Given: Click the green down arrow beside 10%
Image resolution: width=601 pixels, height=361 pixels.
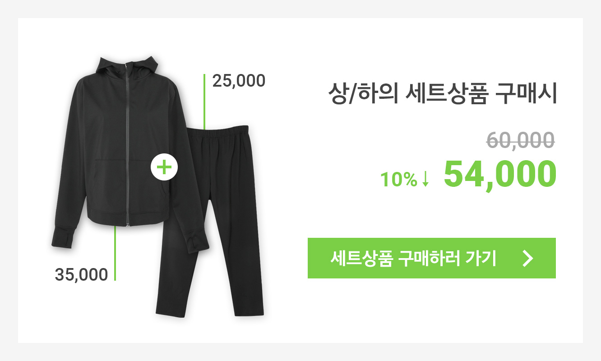Looking at the screenshot, I should point(425,180).
